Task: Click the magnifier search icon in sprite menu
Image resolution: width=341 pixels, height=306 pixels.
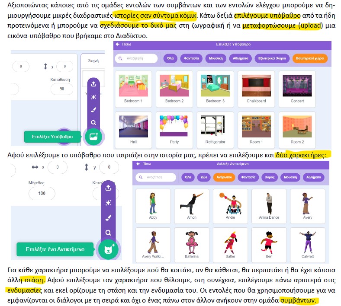Action: coord(108,233)
